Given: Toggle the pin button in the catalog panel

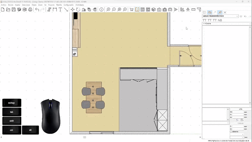Looking at the screenshot, I should click(220, 12).
